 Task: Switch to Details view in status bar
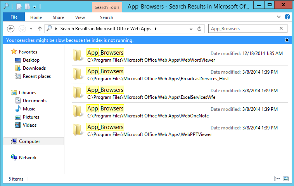[x=277, y=179]
